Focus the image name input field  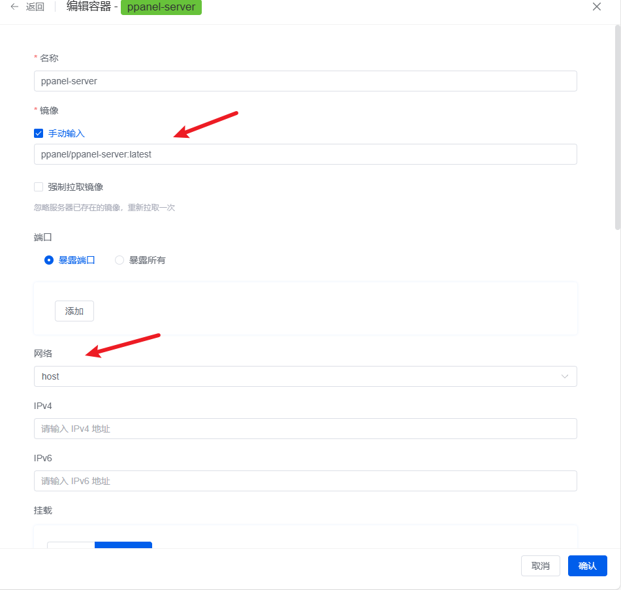pyautogui.click(x=305, y=154)
